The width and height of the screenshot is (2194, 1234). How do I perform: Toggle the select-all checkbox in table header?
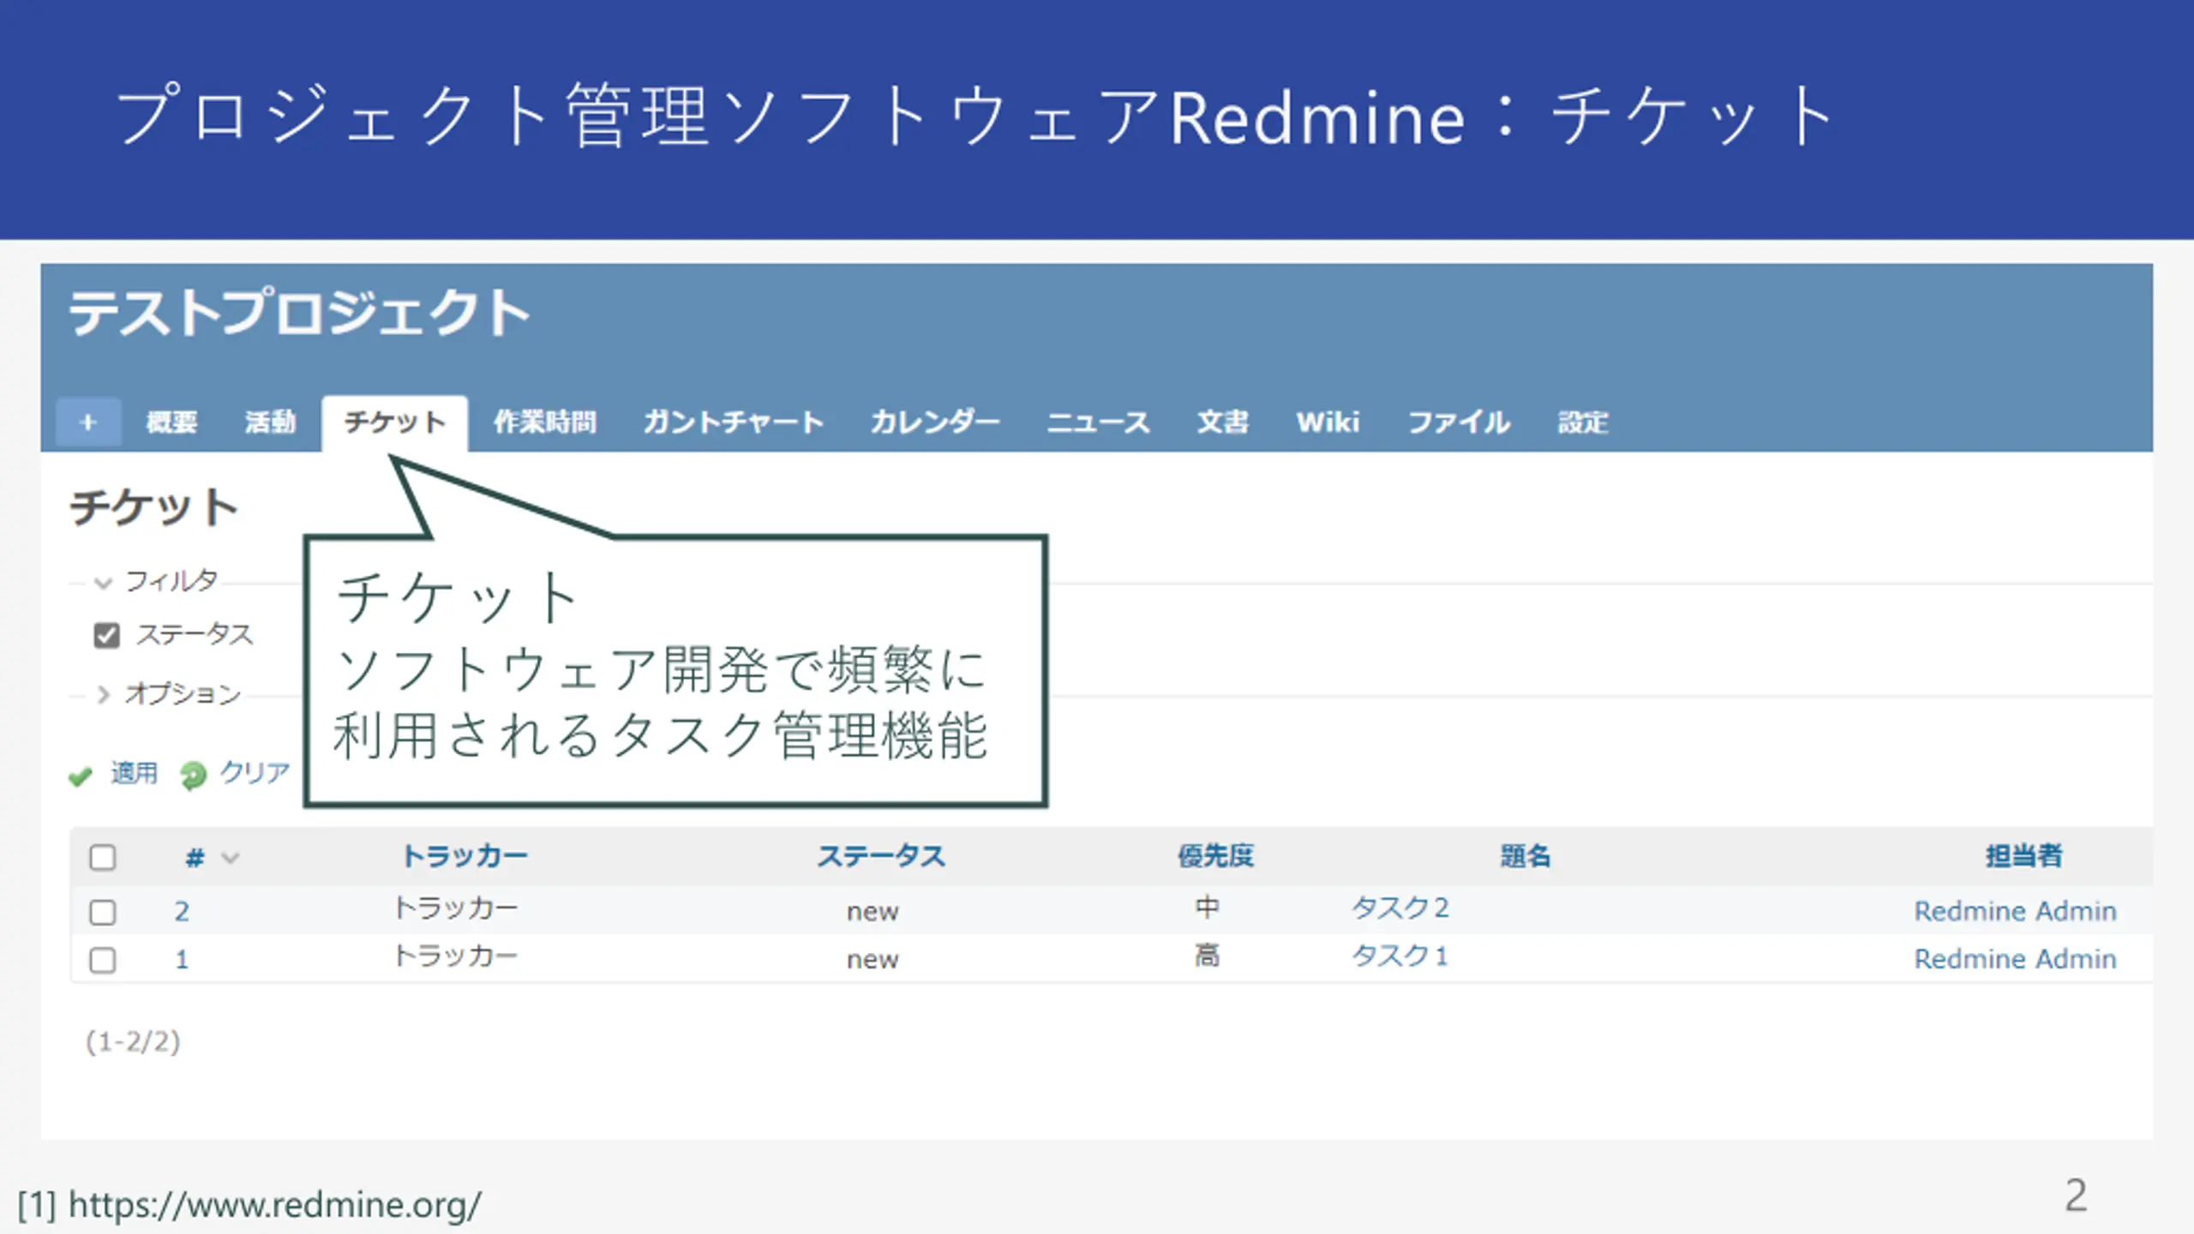pyautogui.click(x=103, y=857)
